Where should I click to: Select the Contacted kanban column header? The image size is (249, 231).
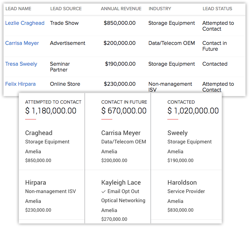(181, 102)
